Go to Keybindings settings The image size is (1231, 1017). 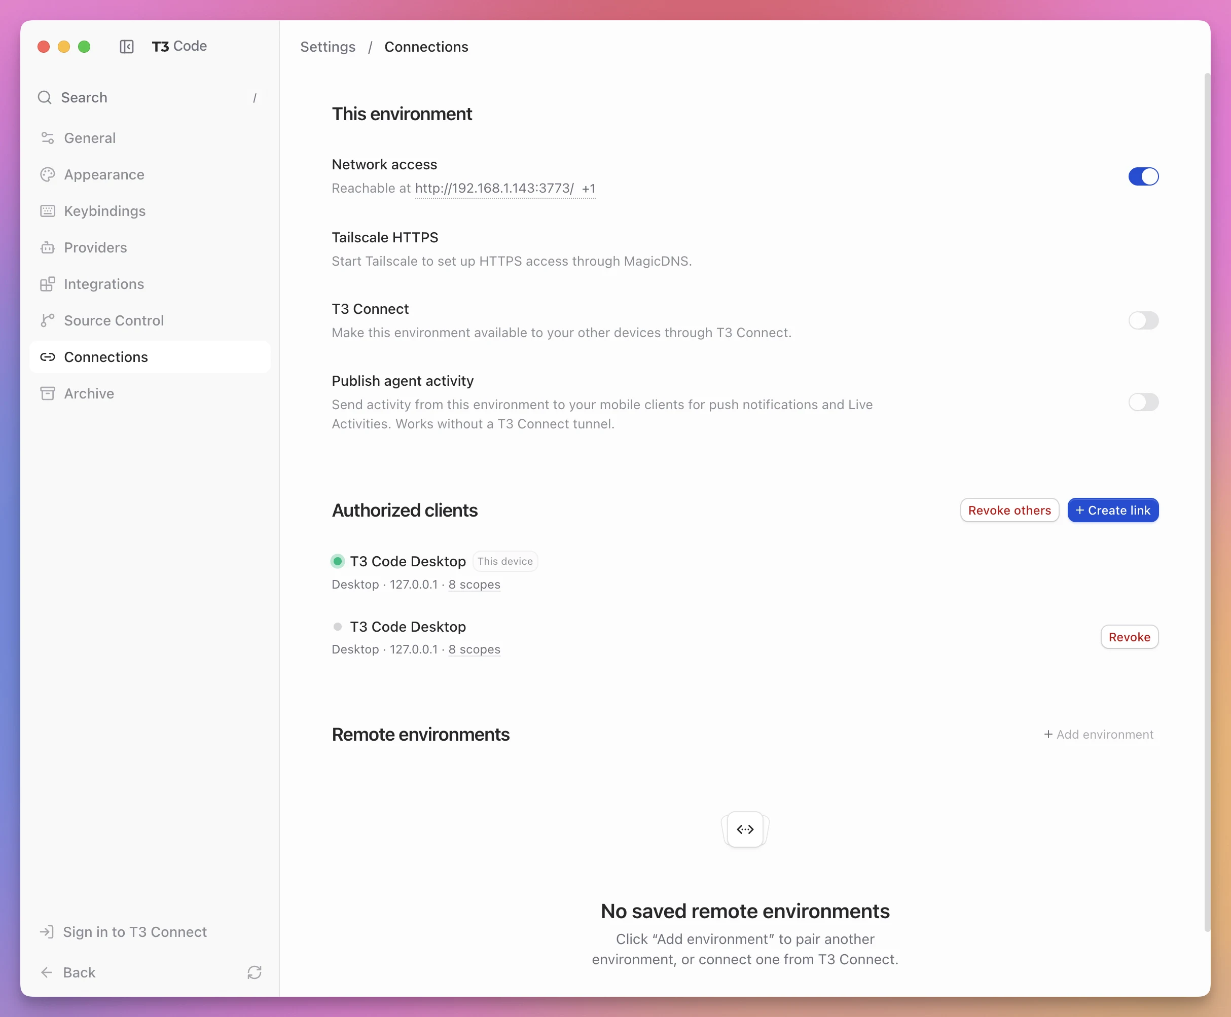pos(150,211)
